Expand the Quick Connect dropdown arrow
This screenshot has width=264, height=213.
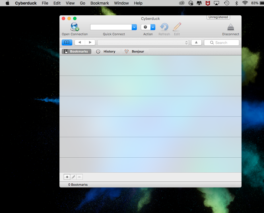click(x=134, y=27)
